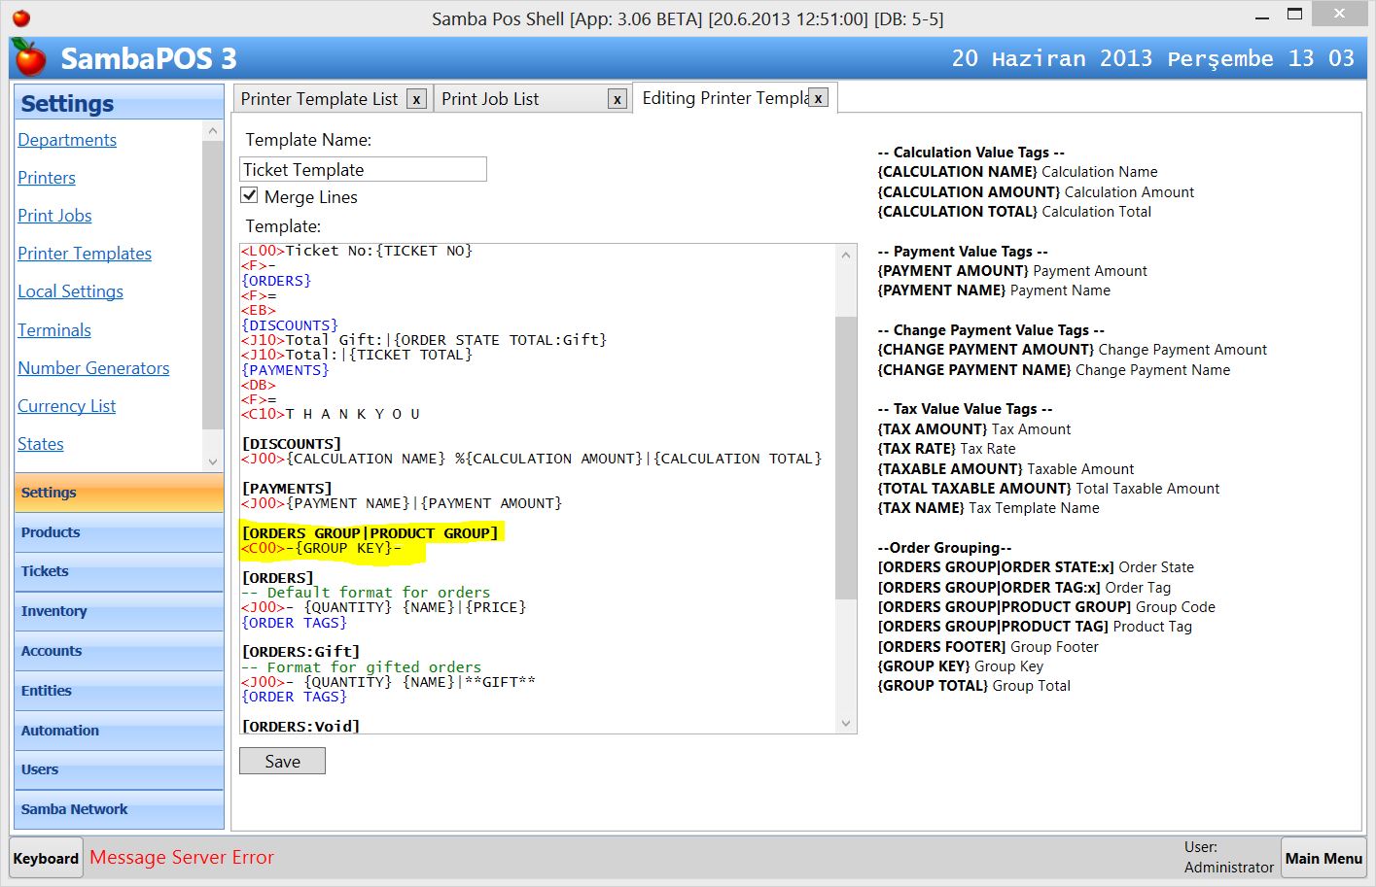1376x887 pixels.
Task: Open the Number Generators link
Action: pos(93,368)
